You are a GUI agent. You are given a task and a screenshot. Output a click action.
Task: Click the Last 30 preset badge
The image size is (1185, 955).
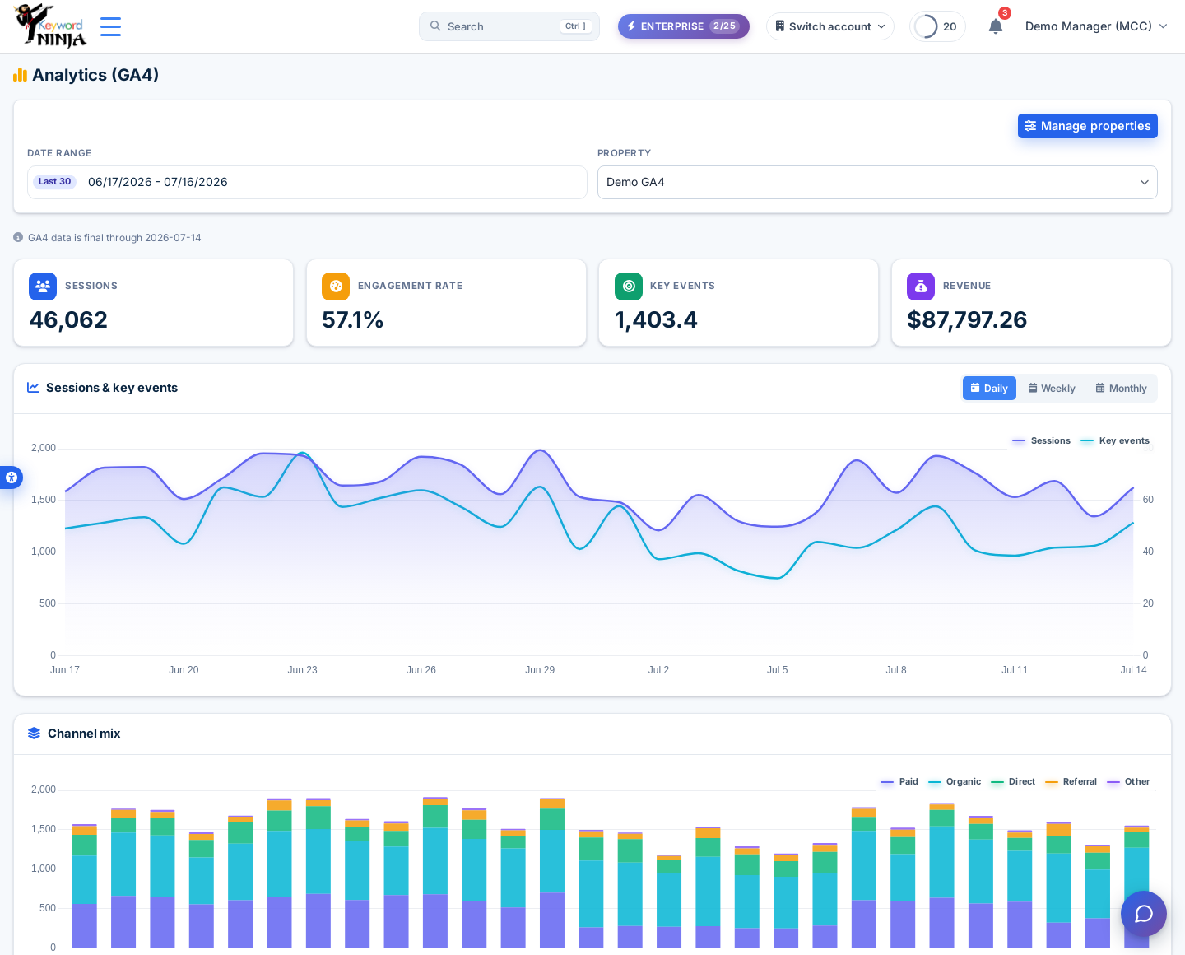54,182
